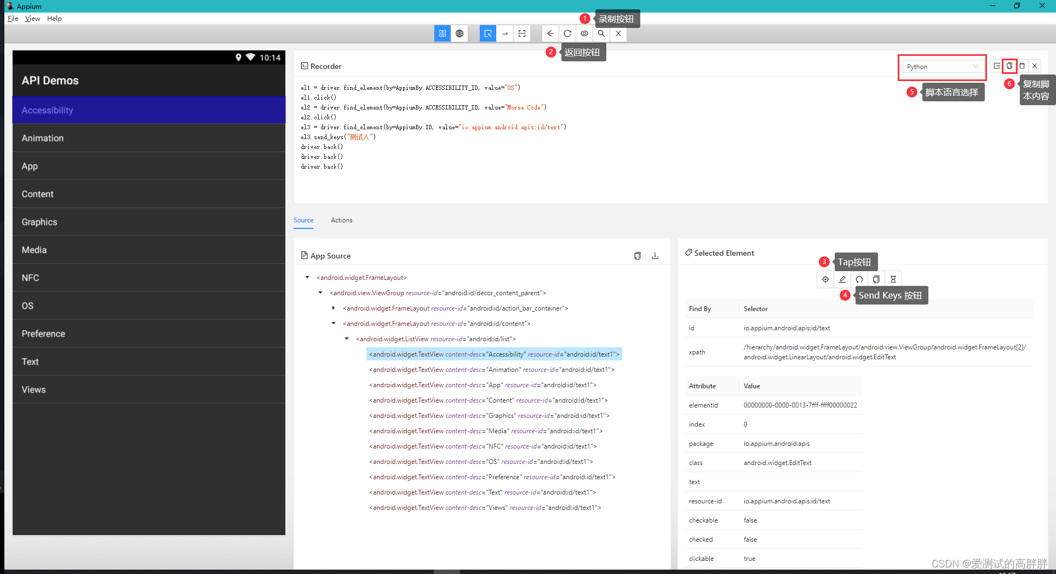
Task: Click the xpath selector value
Action: tap(885, 352)
